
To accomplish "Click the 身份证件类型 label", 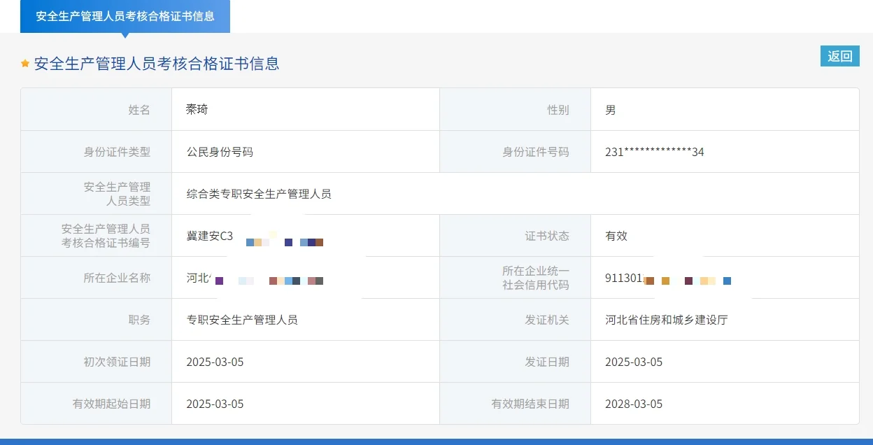I will pyautogui.click(x=117, y=152).
